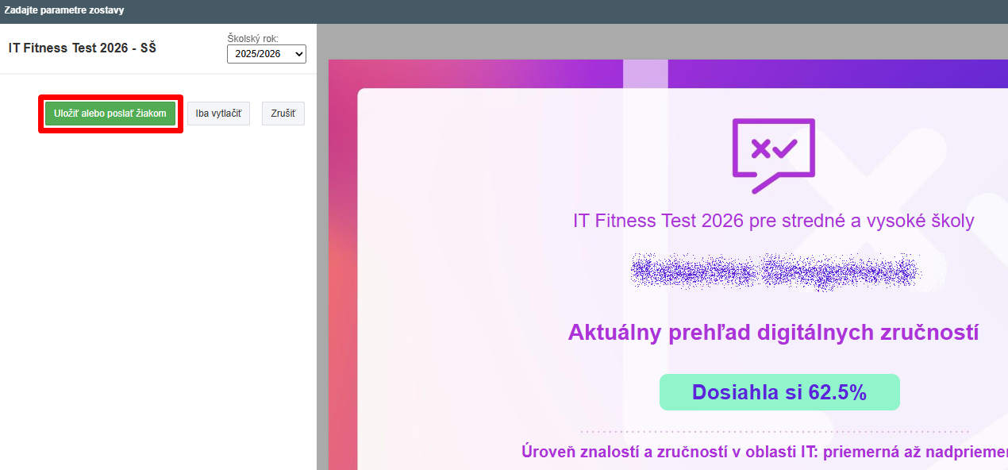Click the "IT Fitness Test 2026 - SŠ" heading

tap(83, 48)
